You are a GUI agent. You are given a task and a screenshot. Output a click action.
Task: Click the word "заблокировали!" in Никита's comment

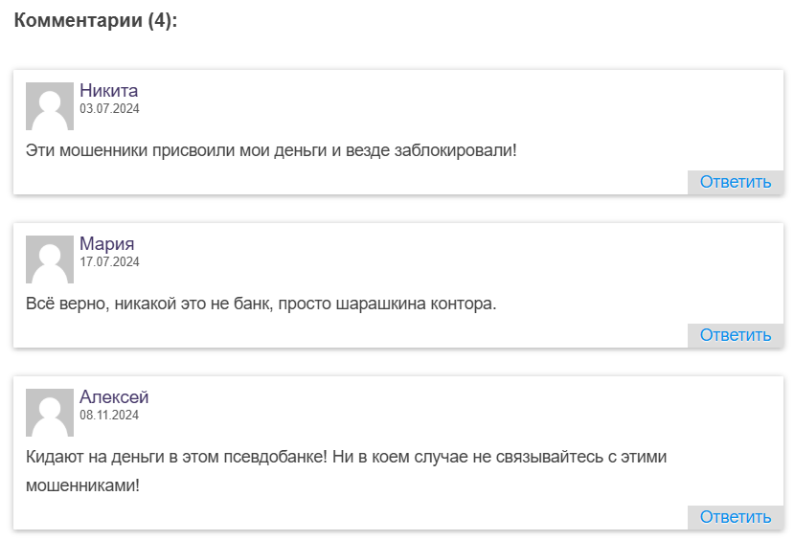[x=455, y=150]
